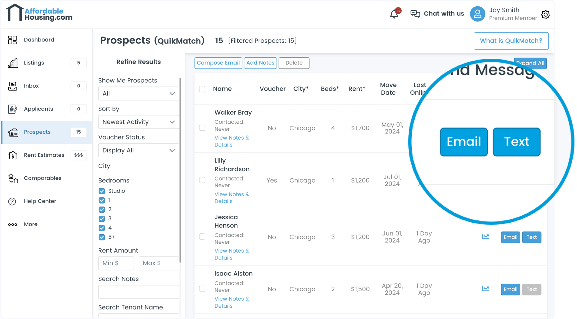Open Jessica Henson's activity chart icon

[x=485, y=237]
